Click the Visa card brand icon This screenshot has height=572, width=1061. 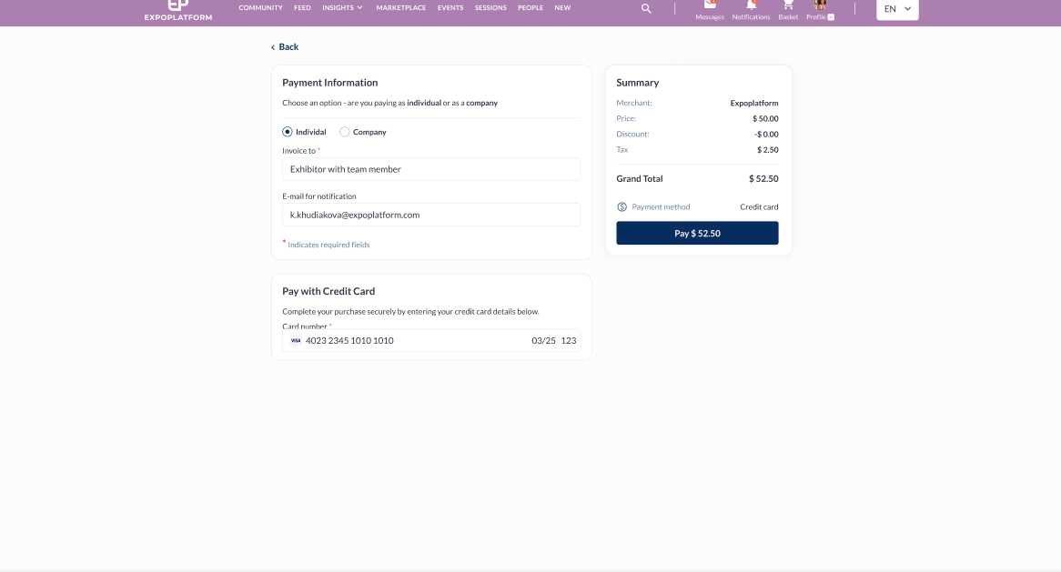(x=296, y=341)
